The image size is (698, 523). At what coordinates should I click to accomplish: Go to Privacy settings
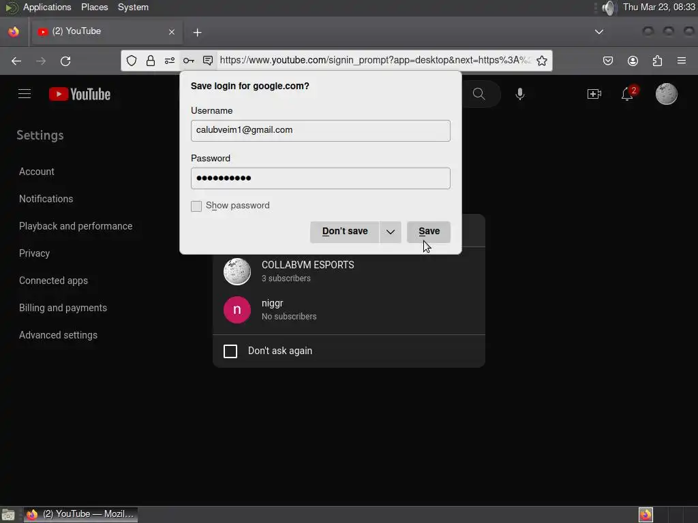pos(34,253)
